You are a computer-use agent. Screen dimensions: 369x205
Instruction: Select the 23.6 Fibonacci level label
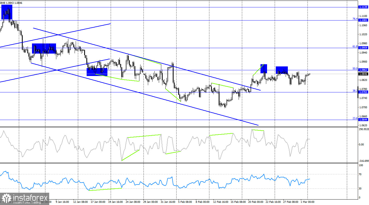pyautogui.click(x=355, y=118)
